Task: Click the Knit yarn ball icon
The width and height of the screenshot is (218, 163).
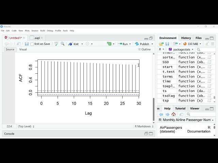Action: click(71, 44)
